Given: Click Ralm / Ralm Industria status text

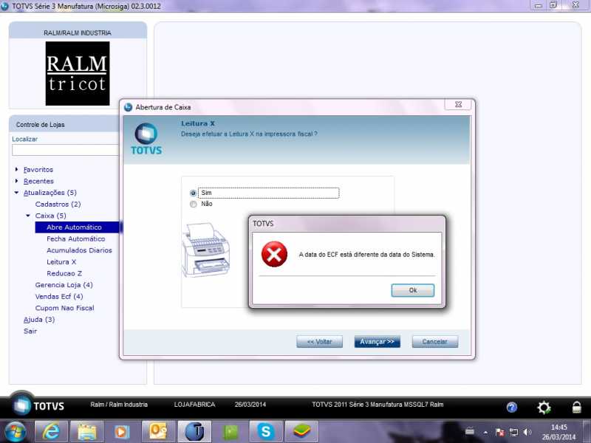Looking at the screenshot, I should (119, 405).
